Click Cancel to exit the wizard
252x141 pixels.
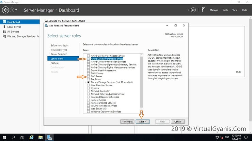[177, 122]
